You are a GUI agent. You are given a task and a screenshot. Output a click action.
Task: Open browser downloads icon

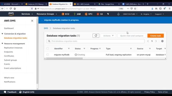click(x=152, y=9)
